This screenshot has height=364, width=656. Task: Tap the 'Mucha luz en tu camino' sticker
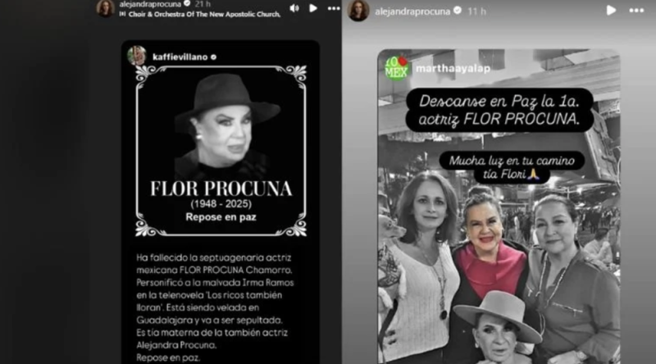[x=512, y=167]
